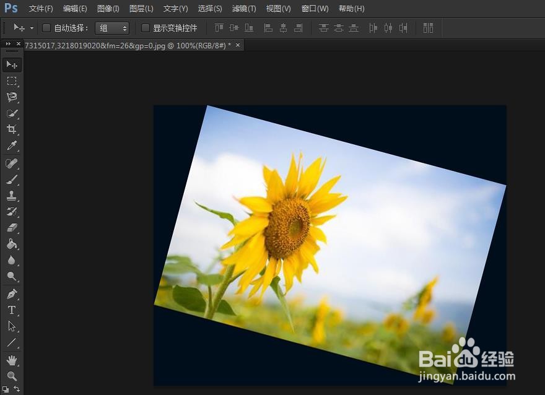
Task: Open the 选择(S) menu
Action: 209,9
